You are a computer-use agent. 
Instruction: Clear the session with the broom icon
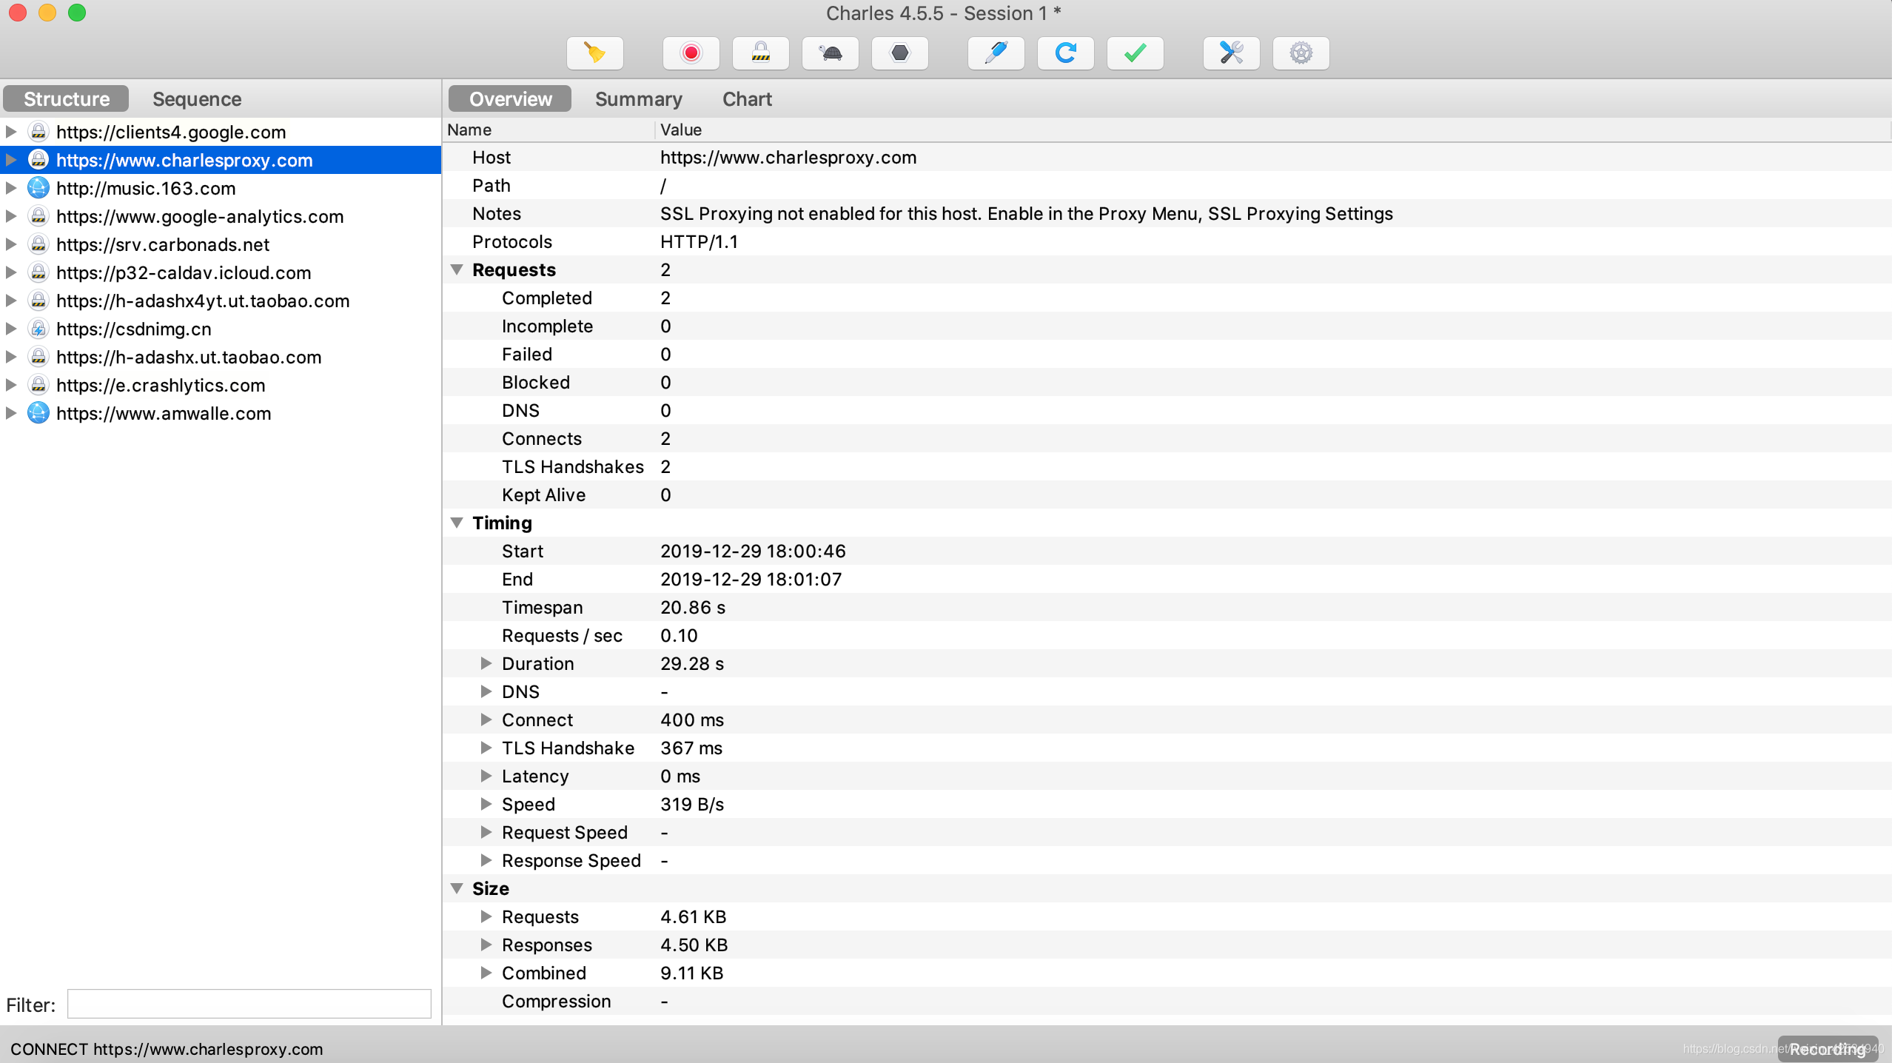pyautogui.click(x=594, y=53)
